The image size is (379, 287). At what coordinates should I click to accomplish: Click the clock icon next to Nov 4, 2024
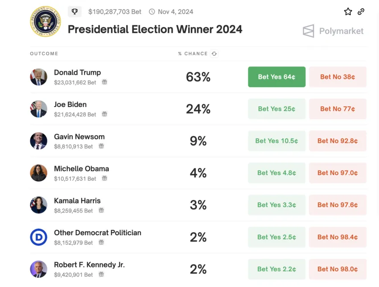pos(152,12)
